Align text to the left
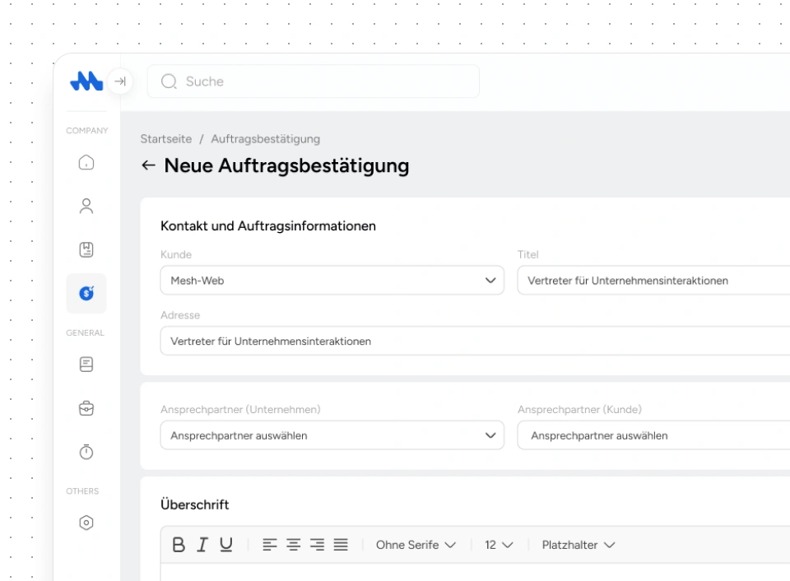Screen dimensions: 790x581 (x=269, y=545)
